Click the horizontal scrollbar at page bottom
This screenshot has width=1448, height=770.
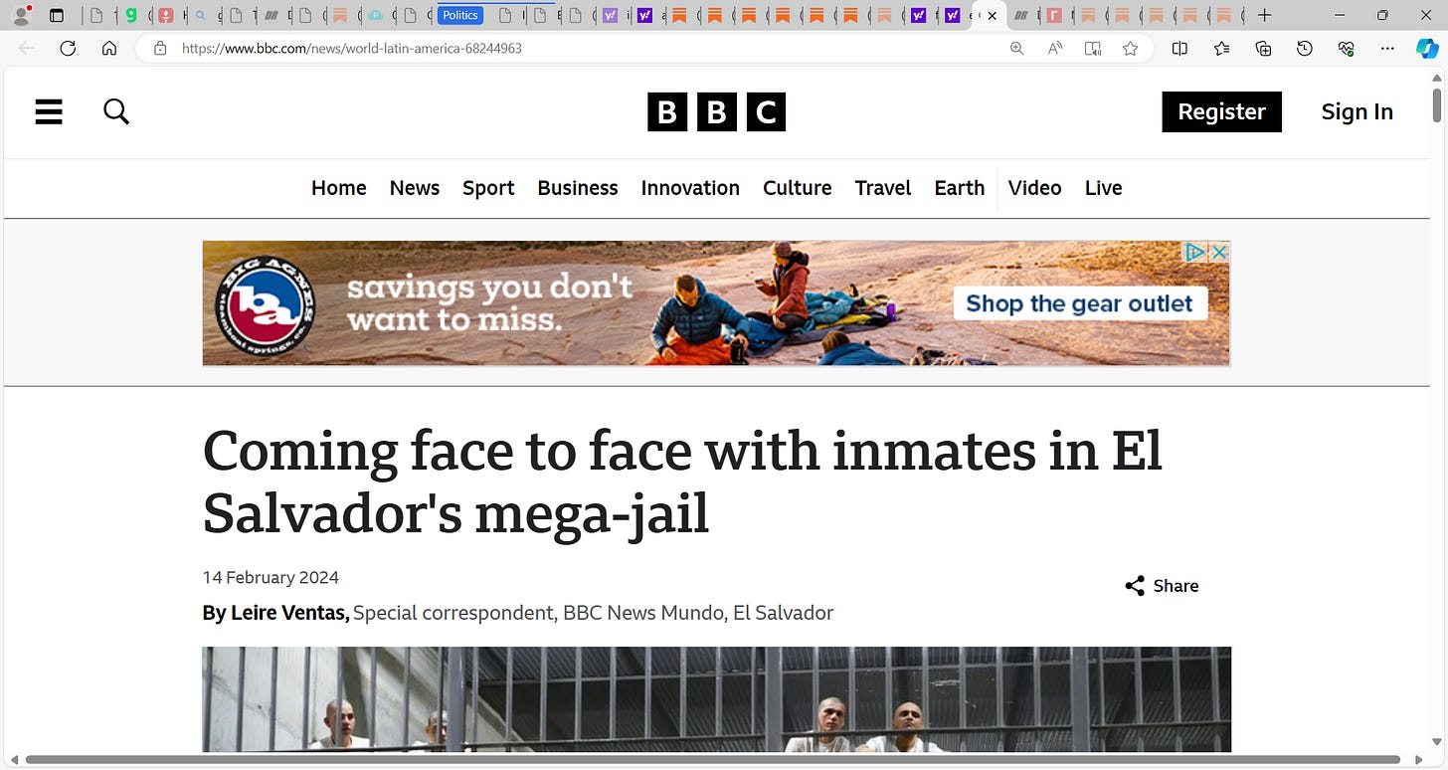coord(712,760)
